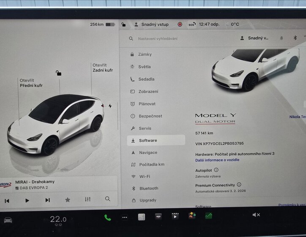306x237 pixels.
Task: Tap the charge port lightning icon
Action: 110,106
